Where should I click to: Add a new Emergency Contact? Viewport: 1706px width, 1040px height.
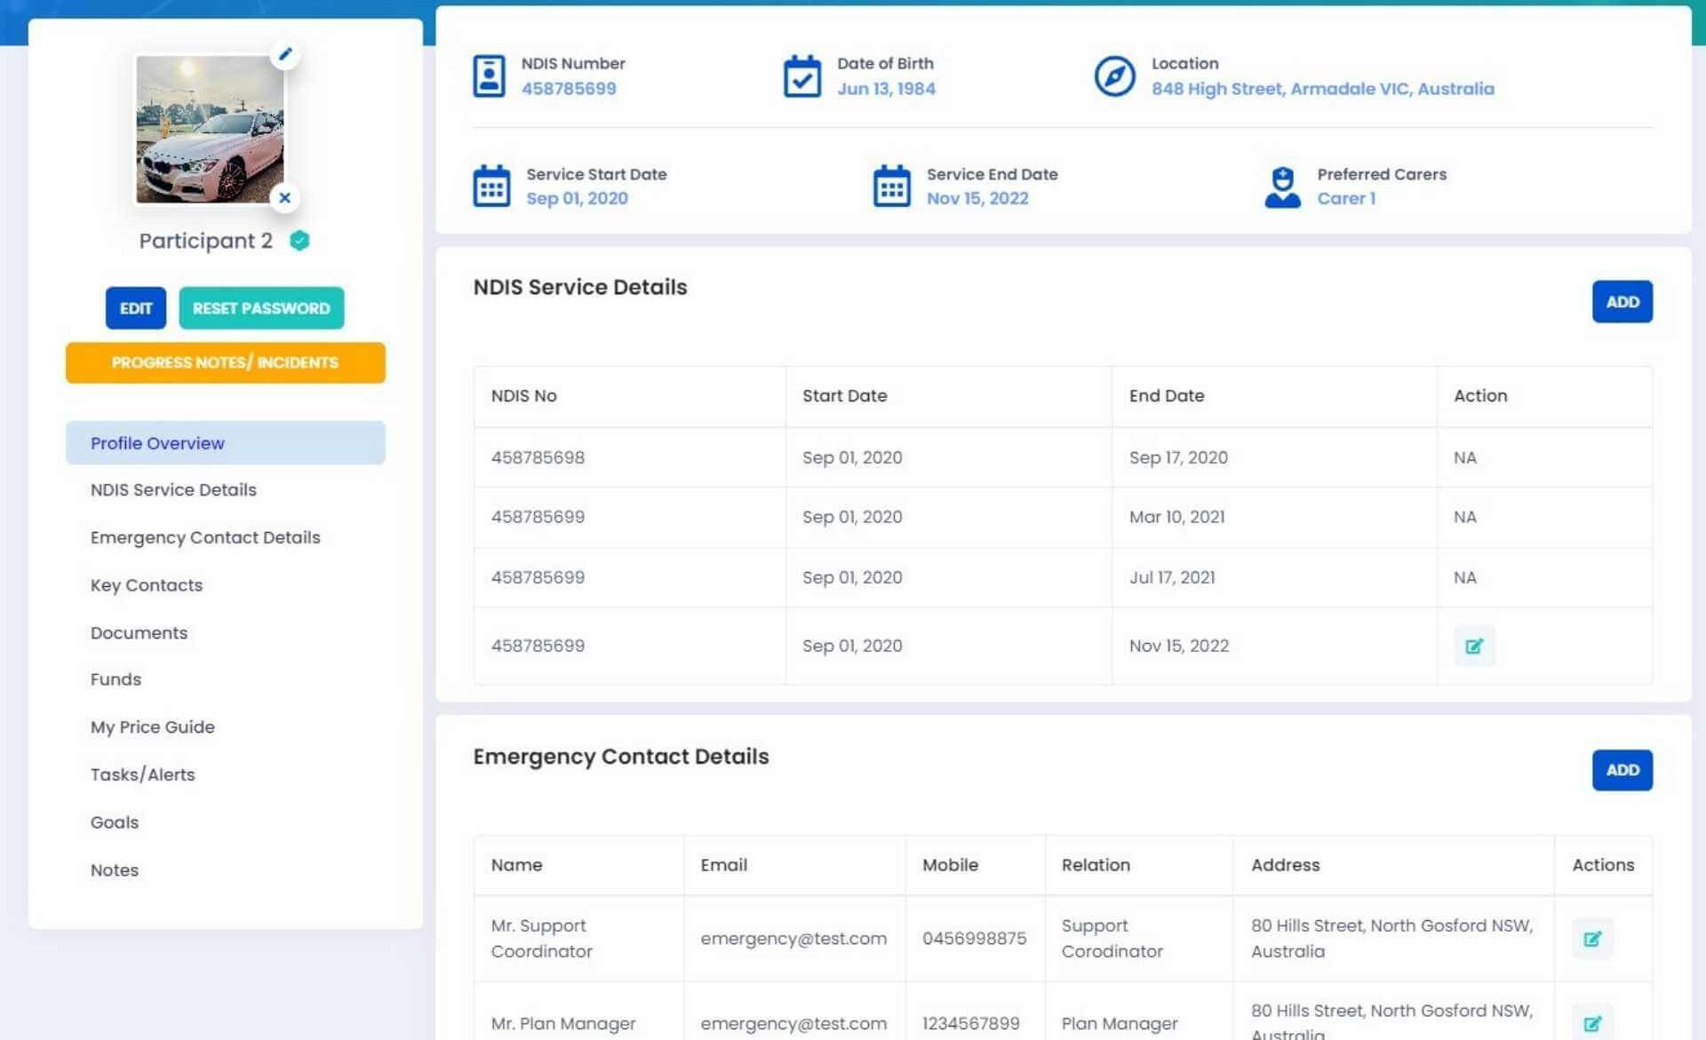[1621, 770]
